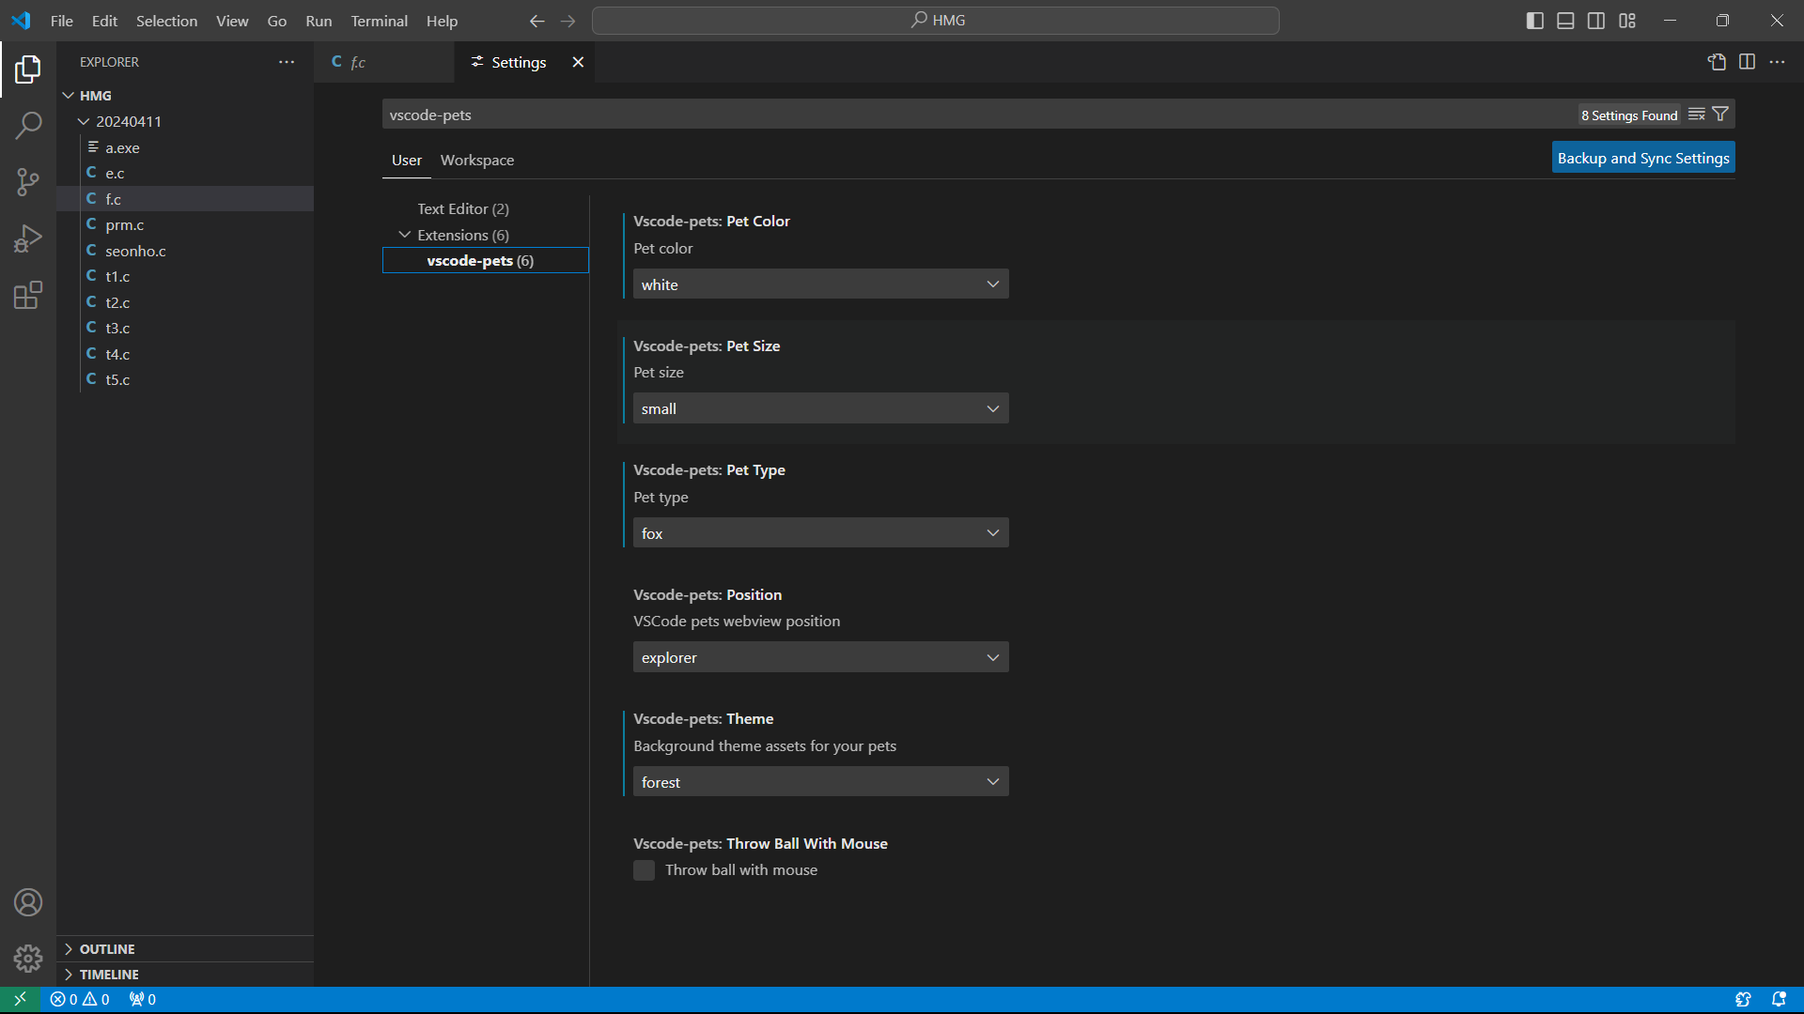Open editor more actions ellipsis

(x=1777, y=62)
